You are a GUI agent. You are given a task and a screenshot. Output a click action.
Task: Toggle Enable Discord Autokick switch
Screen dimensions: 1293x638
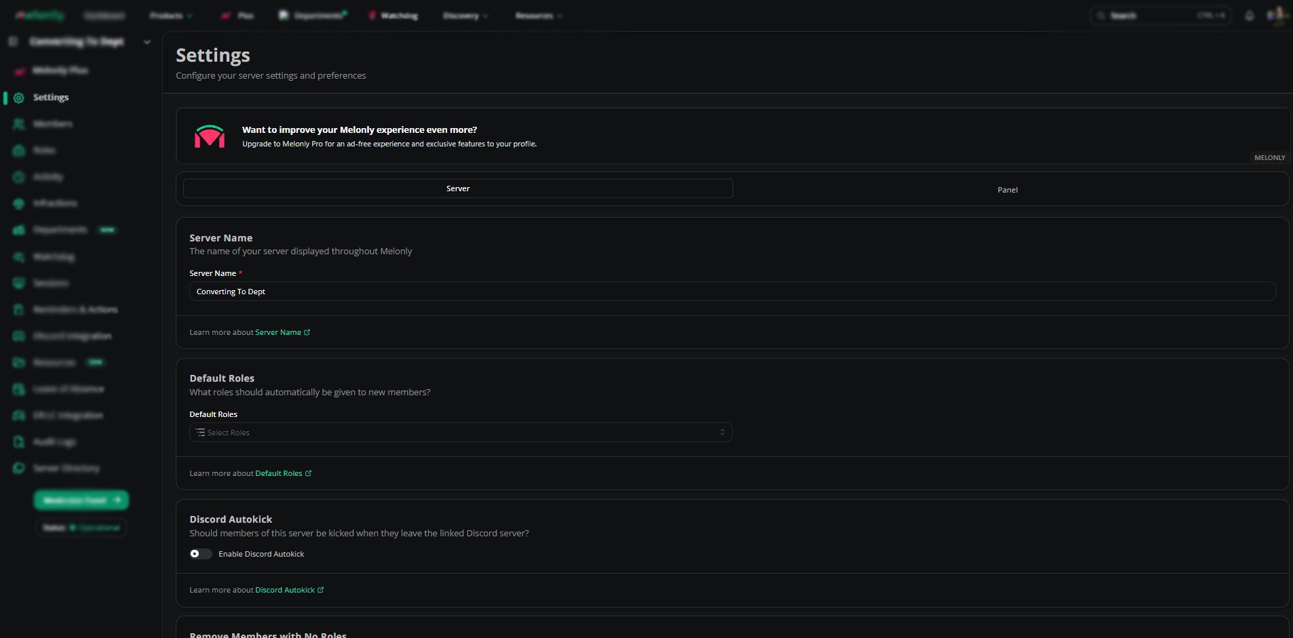(201, 554)
